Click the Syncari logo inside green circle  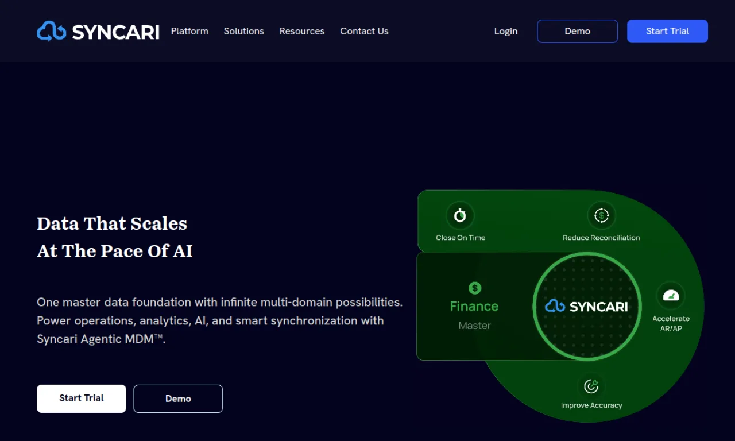586,306
